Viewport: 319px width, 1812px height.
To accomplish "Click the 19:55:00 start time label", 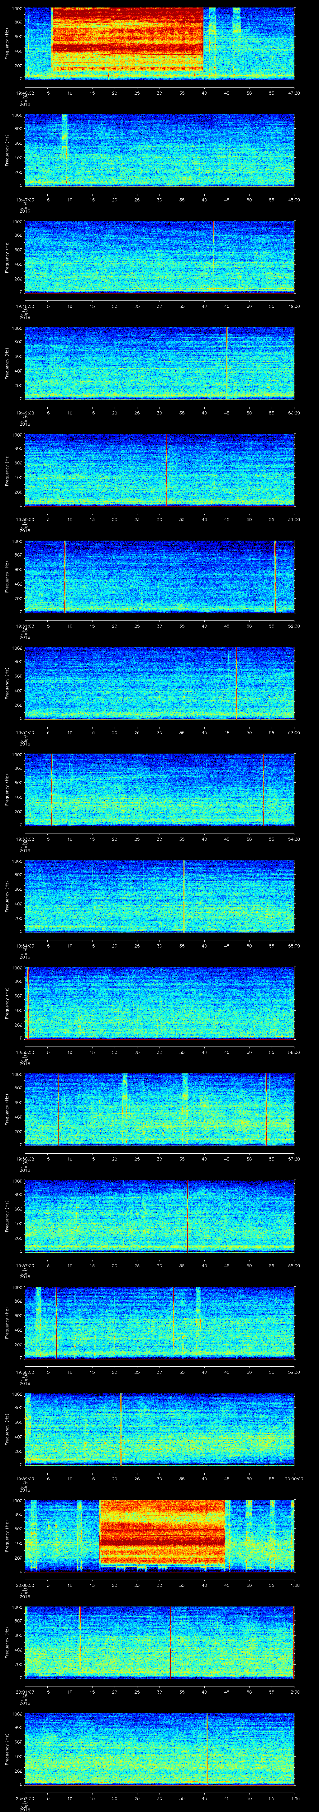I will tap(25, 1053).
